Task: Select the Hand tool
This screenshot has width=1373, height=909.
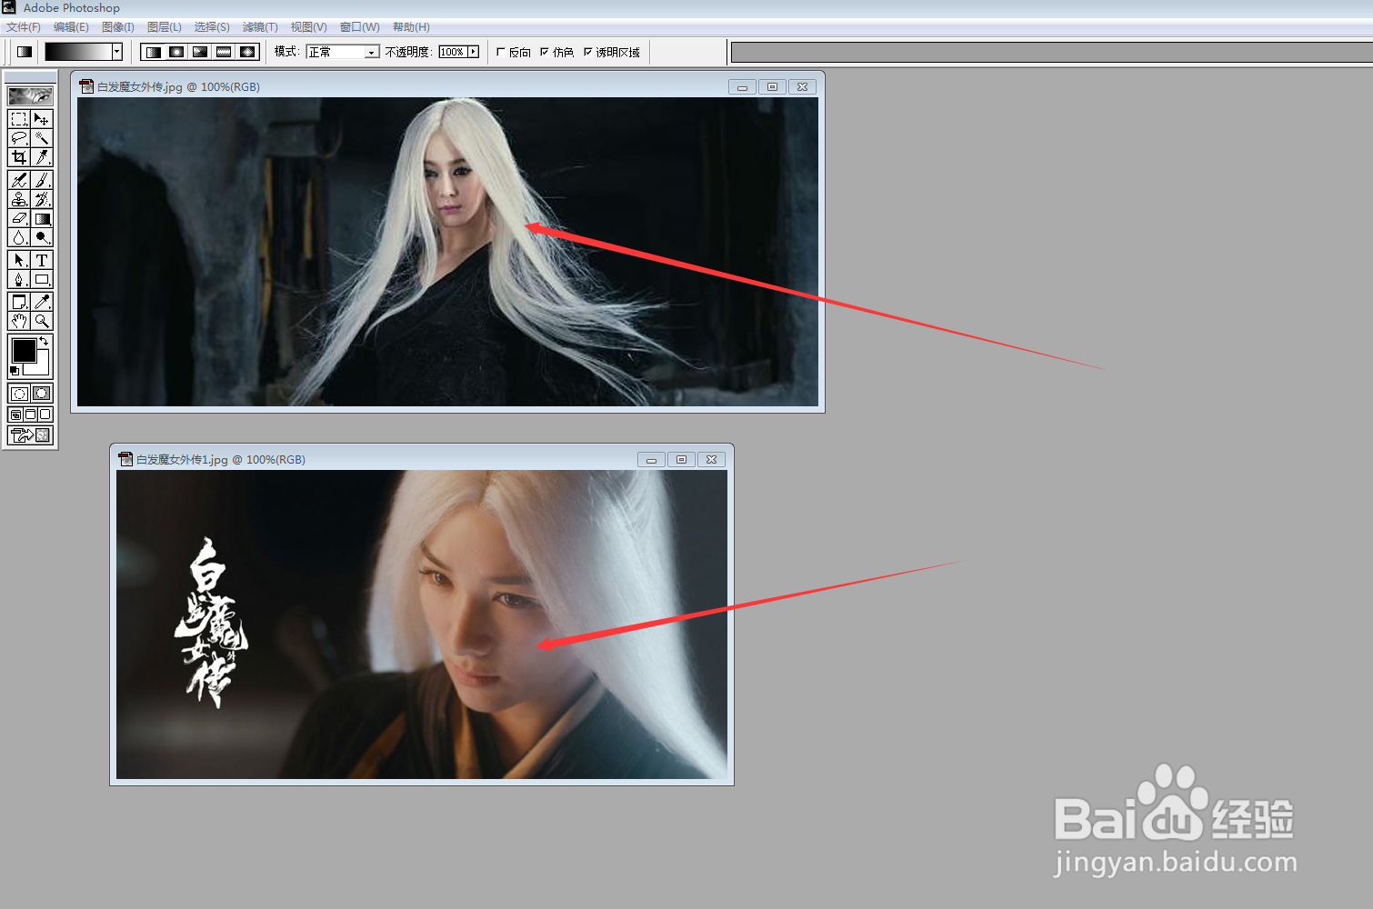Action: pos(19,321)
